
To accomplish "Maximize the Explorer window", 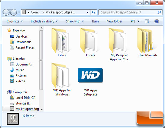I will [147, 3].
